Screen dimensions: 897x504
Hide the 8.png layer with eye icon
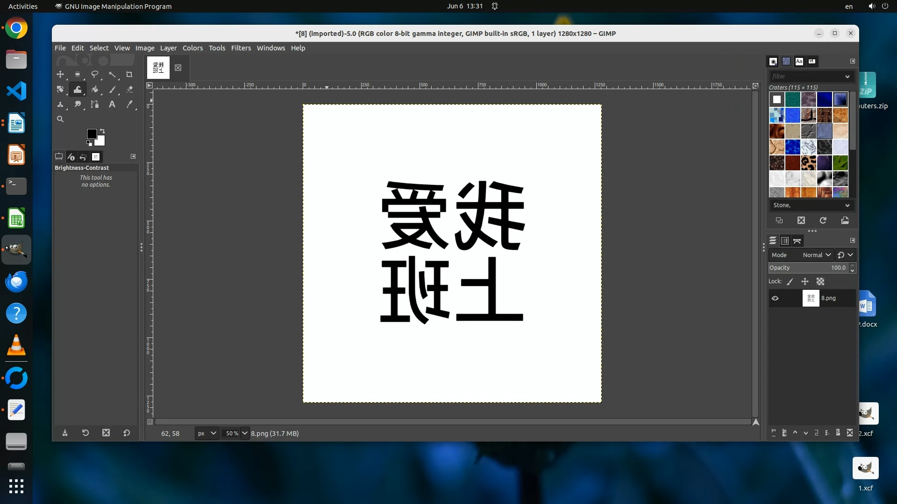click(x=775, y=298)
